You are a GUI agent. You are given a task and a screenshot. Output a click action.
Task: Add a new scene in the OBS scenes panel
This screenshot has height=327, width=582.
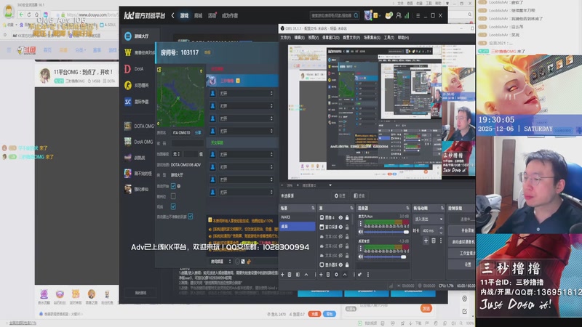tap(282, 275)
